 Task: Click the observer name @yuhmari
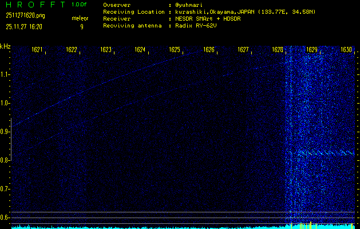tap(189, 5)
